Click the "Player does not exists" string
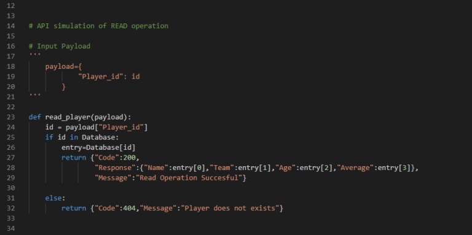 click(x=230, y=208)
